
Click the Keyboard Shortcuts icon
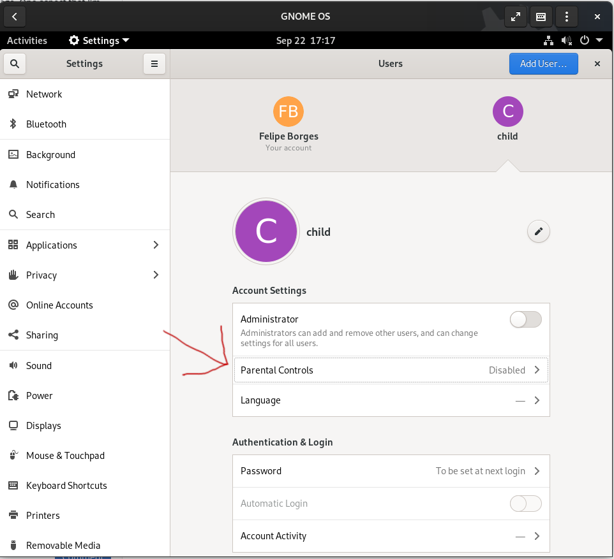pyautogui.click(x=13, y=486)
